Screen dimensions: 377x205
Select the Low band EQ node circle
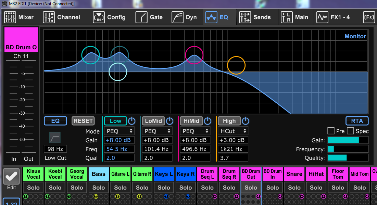pos(91,55)
